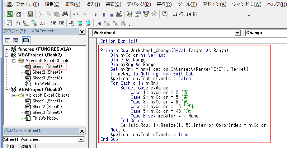
Task: Open the アドイン(A) menu
Action: click(x=214, y=4)
